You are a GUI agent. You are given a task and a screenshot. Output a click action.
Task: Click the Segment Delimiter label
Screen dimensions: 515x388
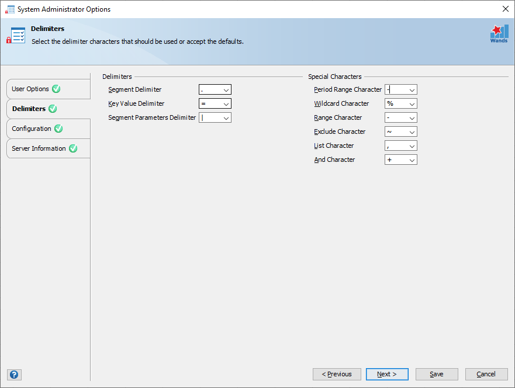pyautogui.click(x=134, y=89)
